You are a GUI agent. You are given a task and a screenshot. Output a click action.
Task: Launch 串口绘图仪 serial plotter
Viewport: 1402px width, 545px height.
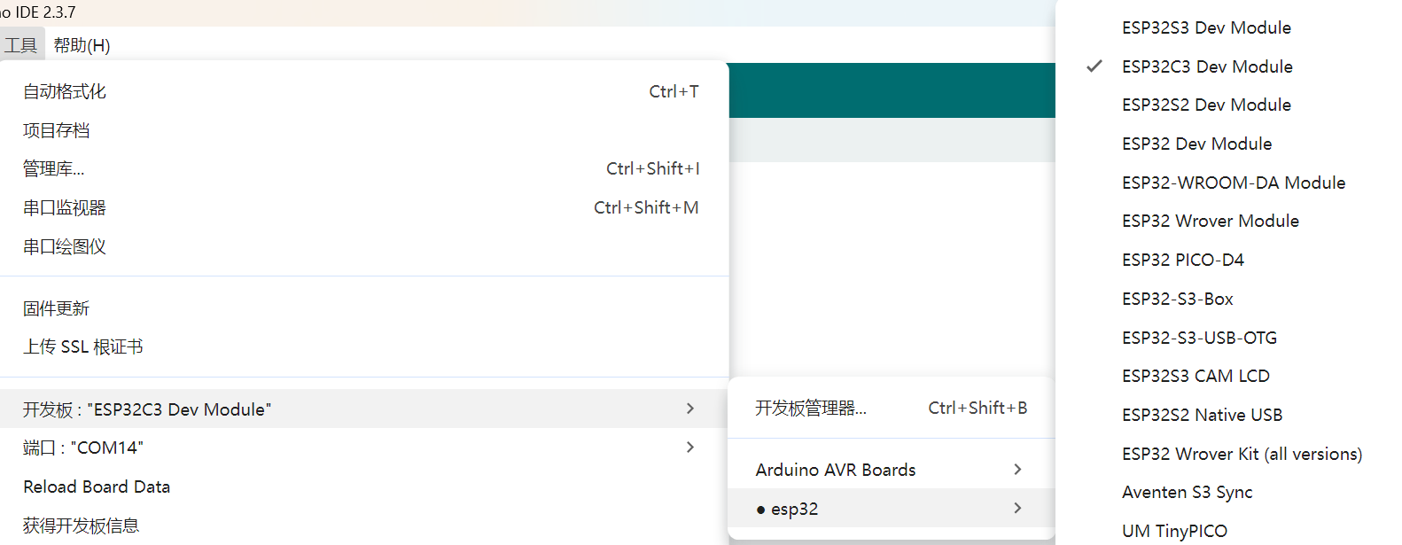(364, 246)
